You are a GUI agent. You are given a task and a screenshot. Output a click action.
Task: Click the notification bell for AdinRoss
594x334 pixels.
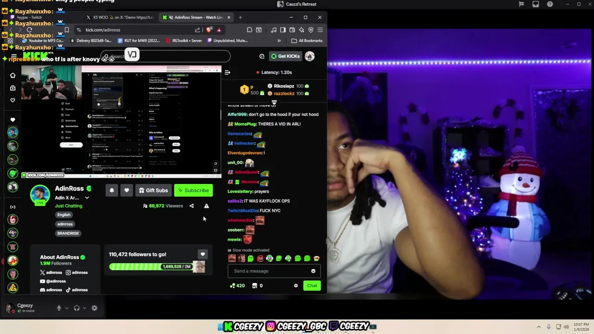(x=112, y=190)
